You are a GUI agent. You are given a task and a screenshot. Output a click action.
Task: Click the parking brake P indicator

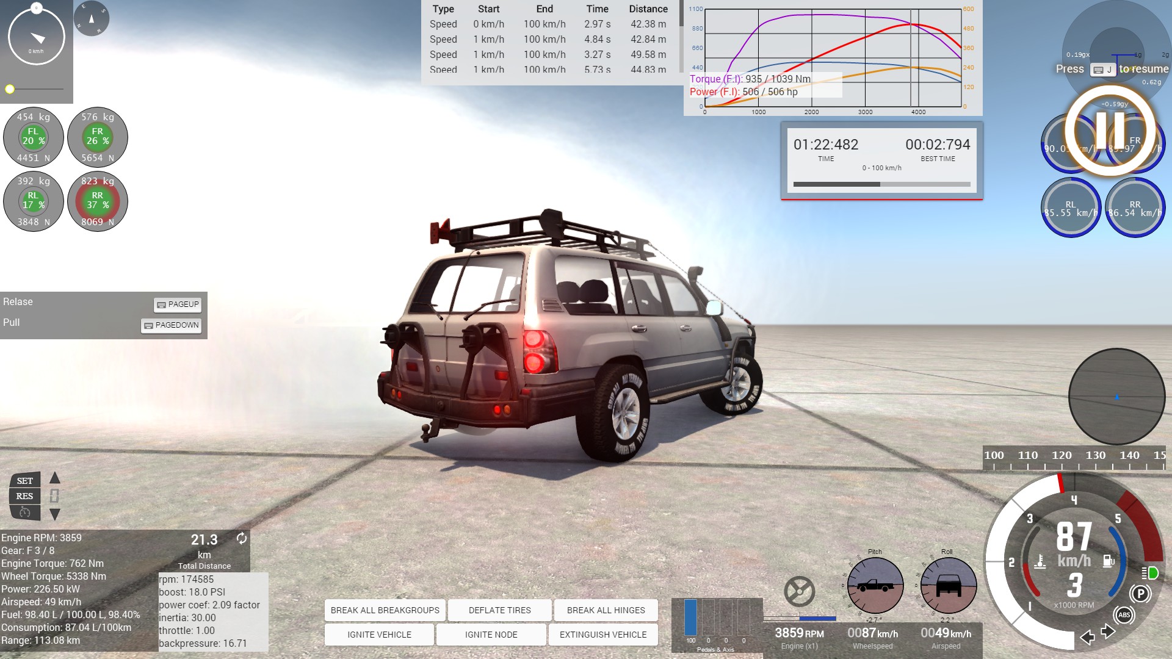click(x=1140, y=593)
